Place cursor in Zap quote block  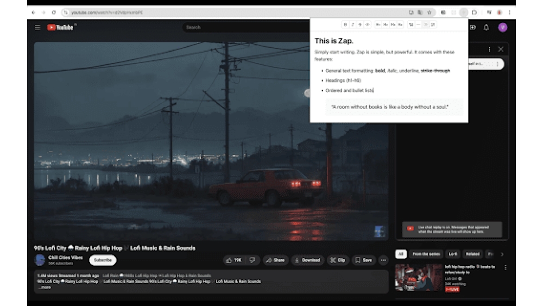(394, 107)
